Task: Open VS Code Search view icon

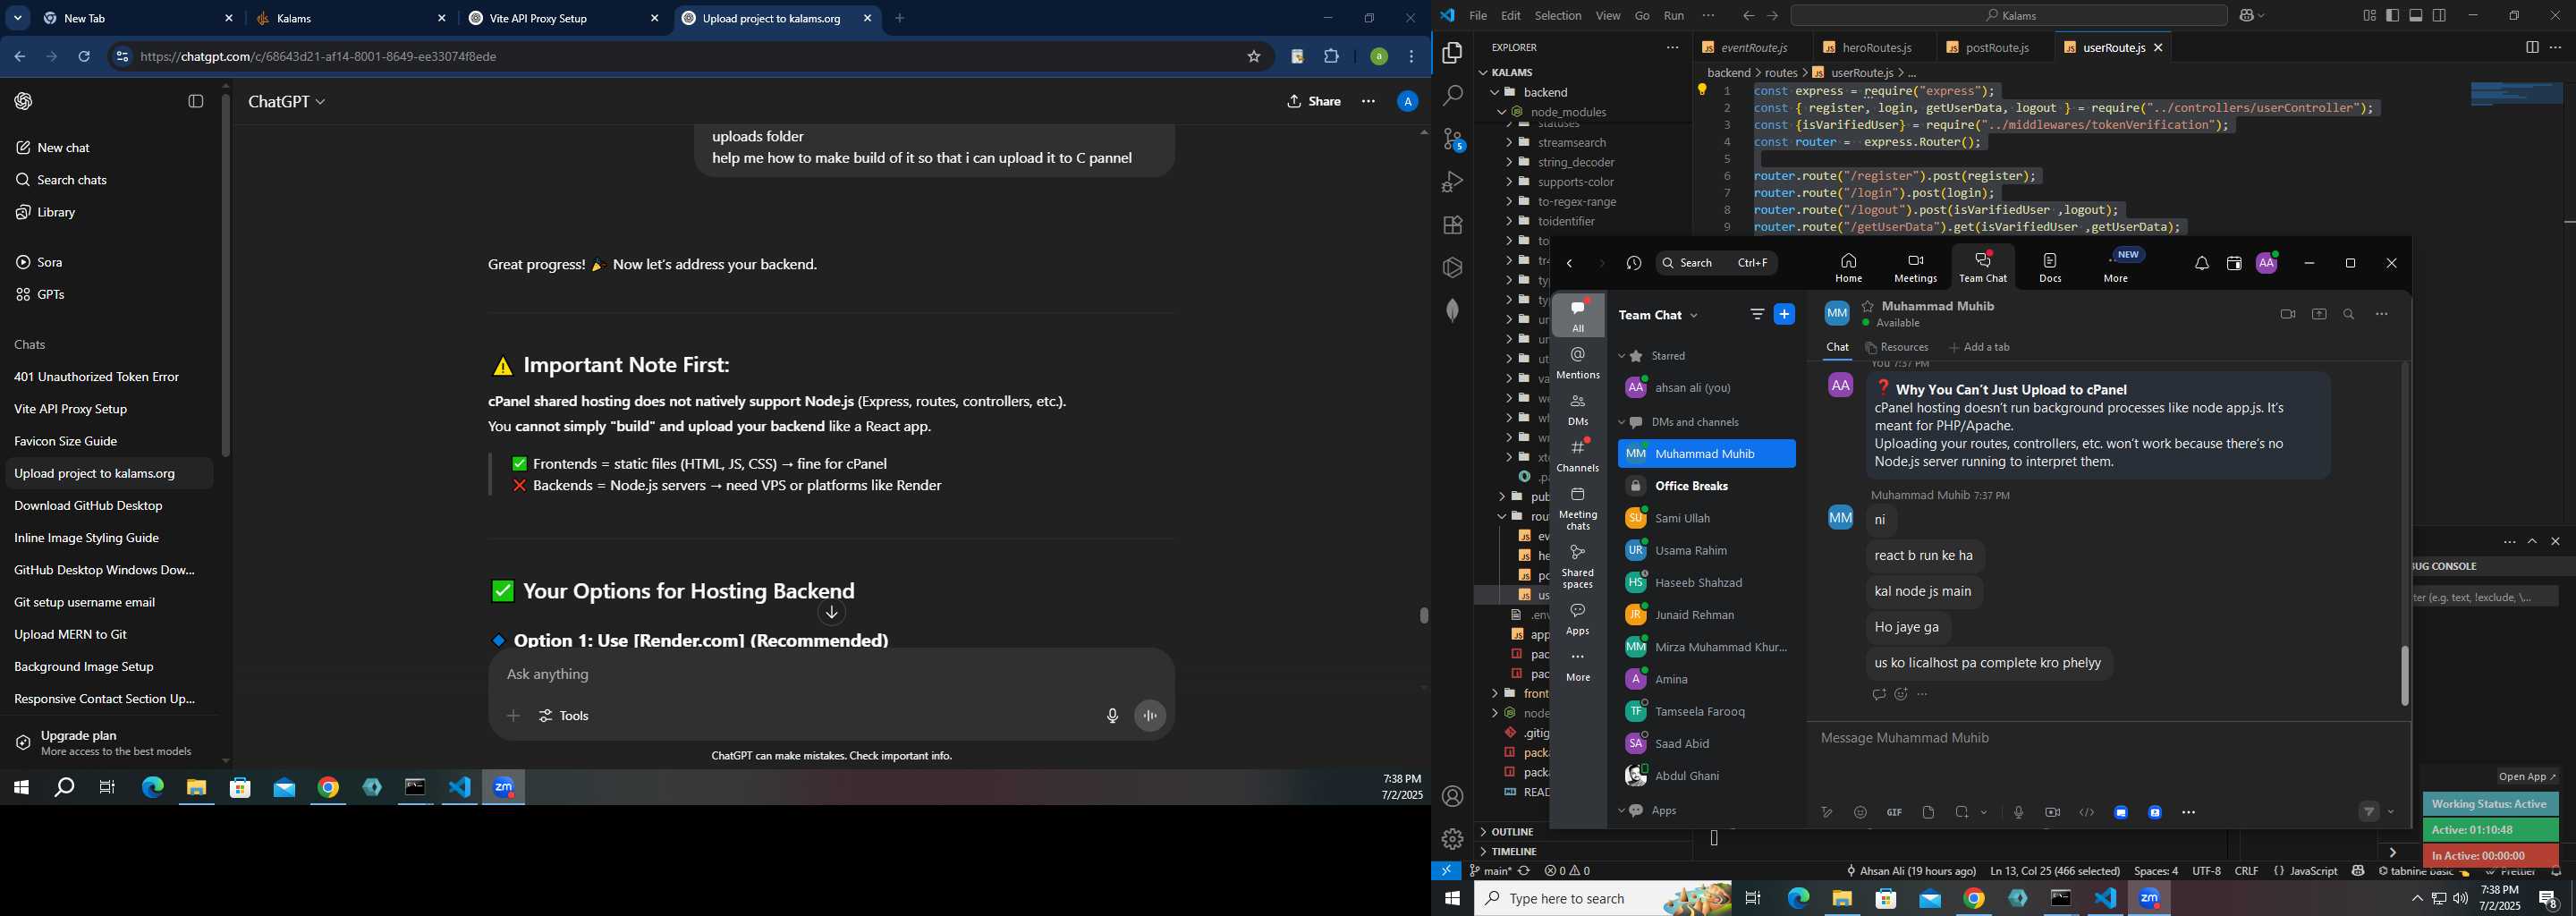Action: point(1452,96)
